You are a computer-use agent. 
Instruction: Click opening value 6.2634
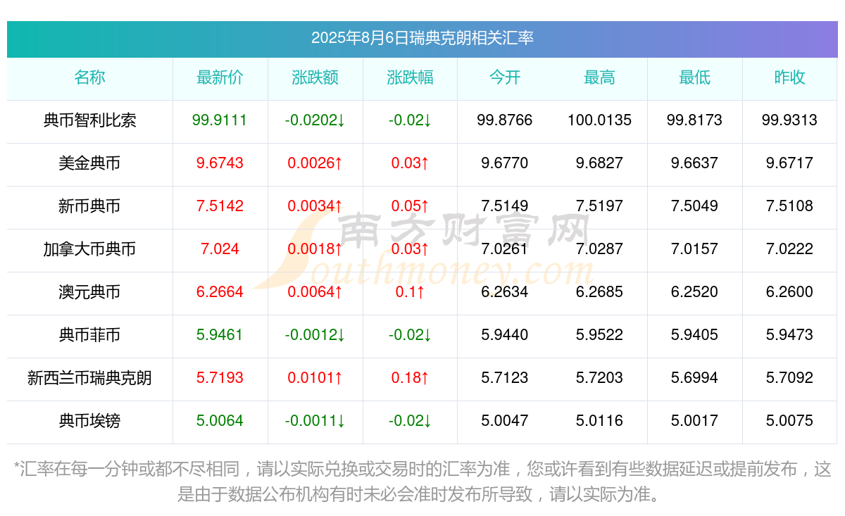pos(505,292)
